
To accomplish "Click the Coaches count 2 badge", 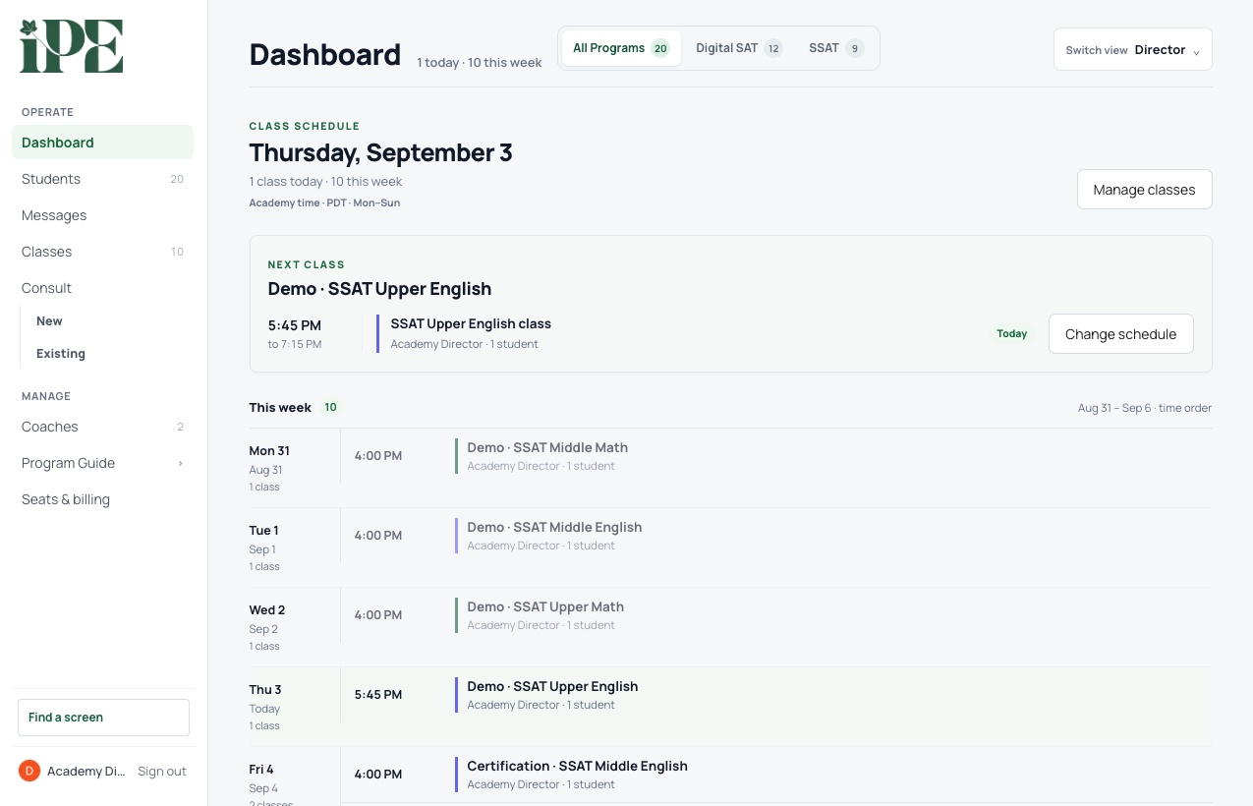I will pos(180,427).
